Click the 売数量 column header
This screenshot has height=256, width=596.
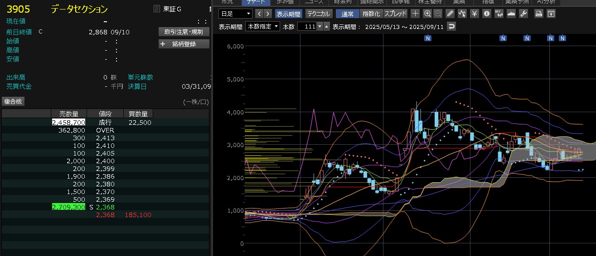pos(69,114)
